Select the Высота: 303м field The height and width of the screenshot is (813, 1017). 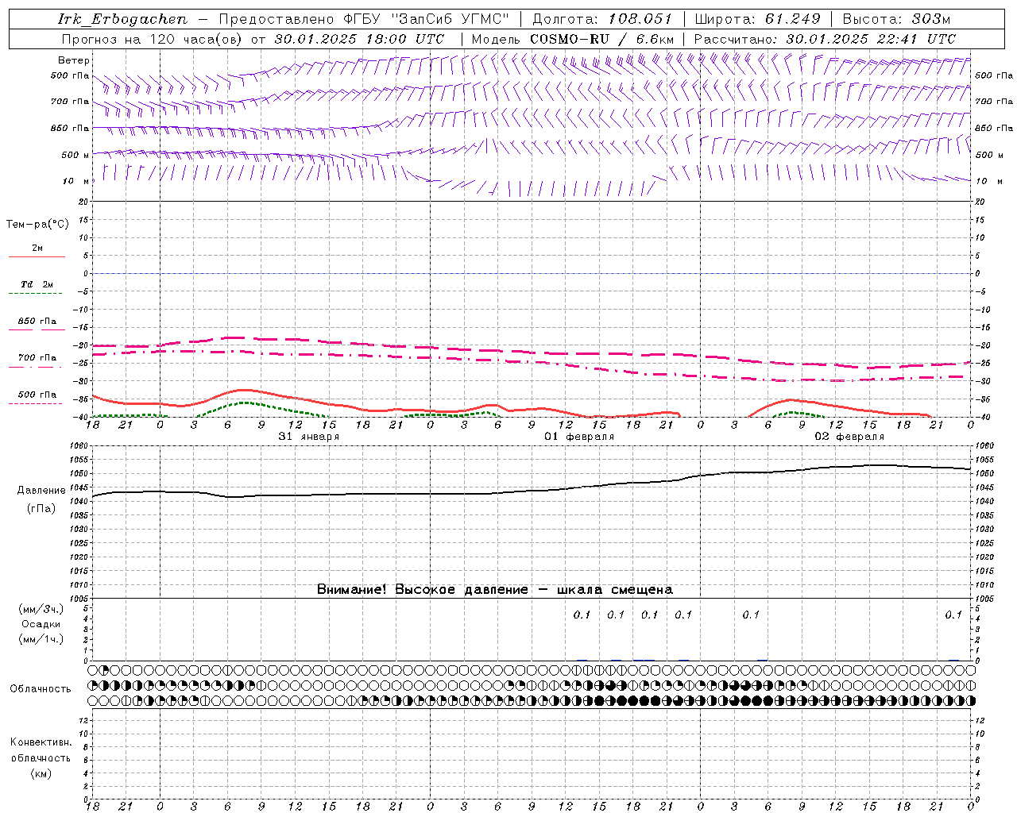pos(896,19)
